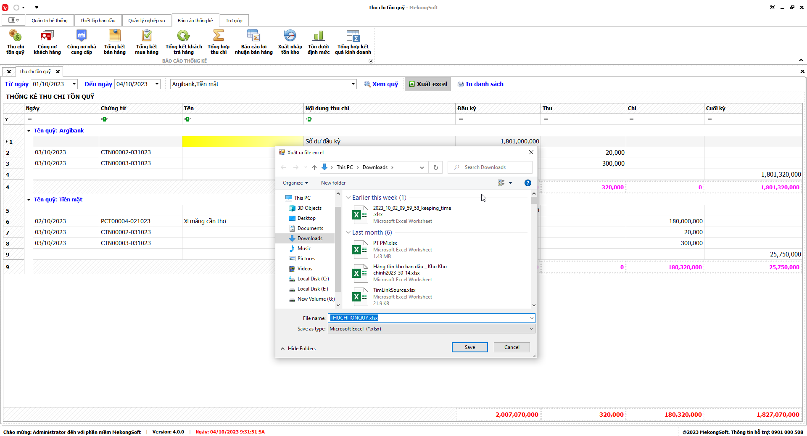This screenshot has height=436, width=807.
Task: Open the Từ ngày date picker dropdown
Action: 74,84
